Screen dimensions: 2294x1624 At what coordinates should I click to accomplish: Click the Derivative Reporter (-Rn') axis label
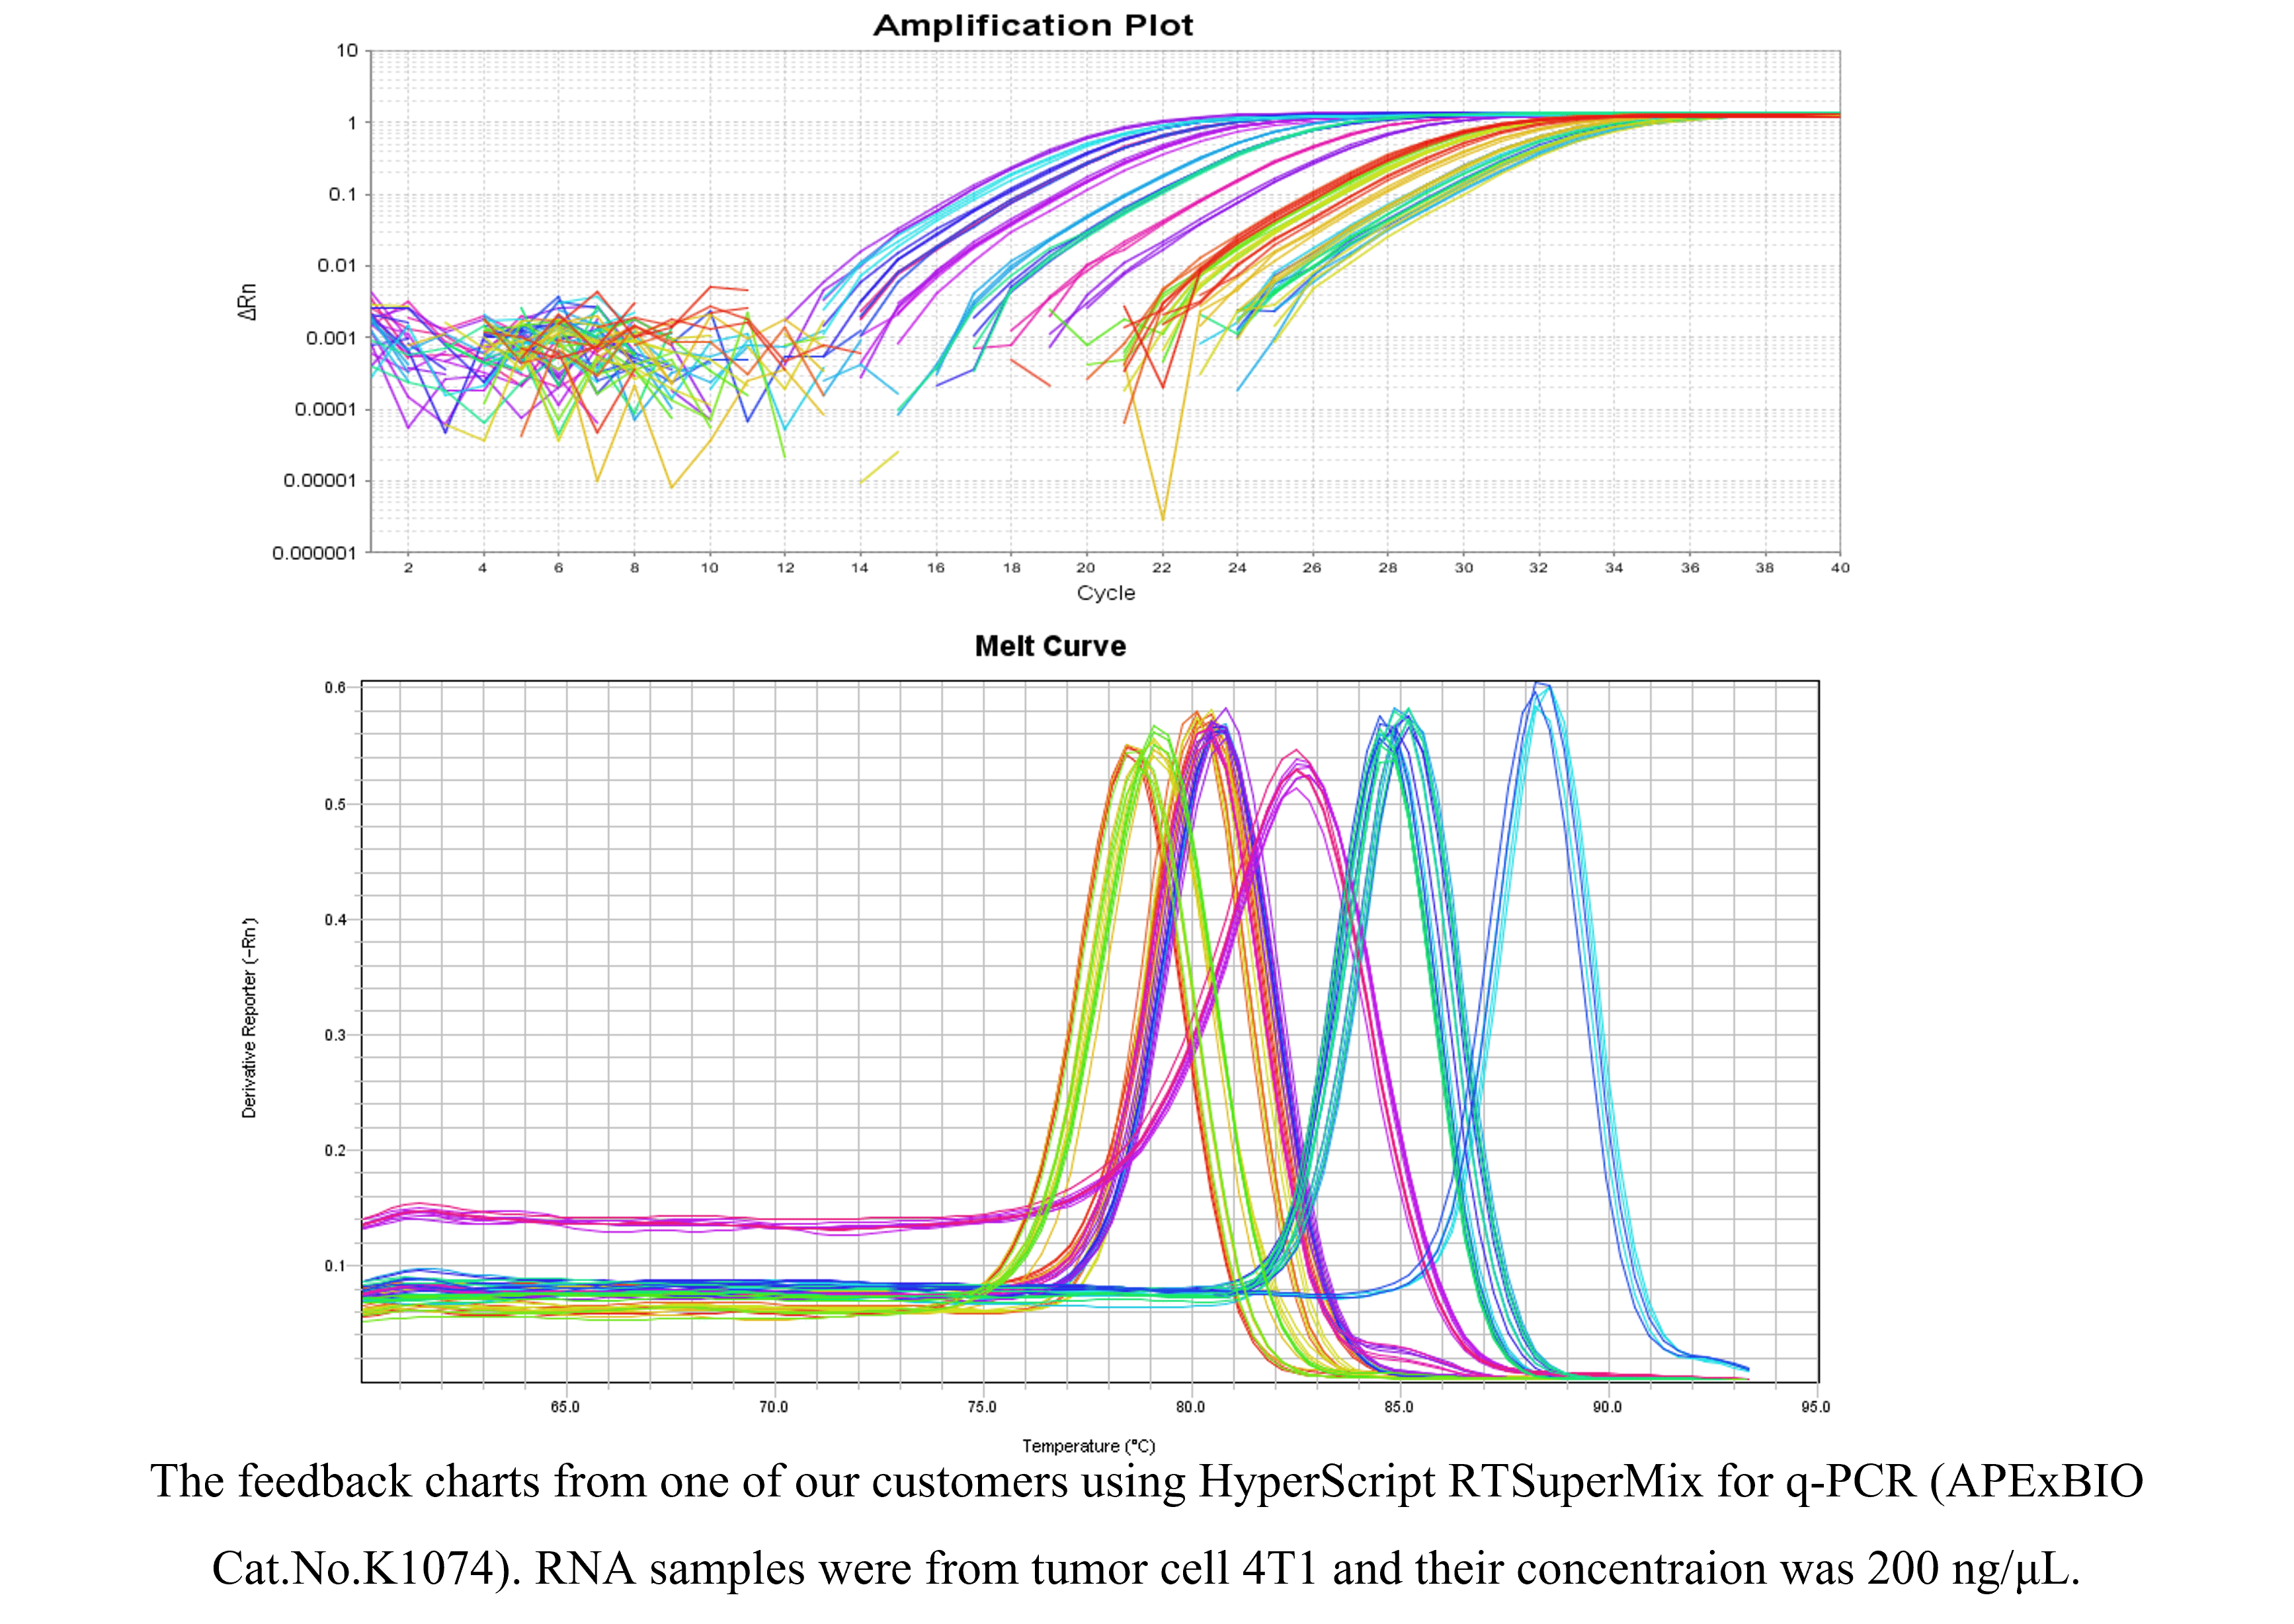point(249,1017)
